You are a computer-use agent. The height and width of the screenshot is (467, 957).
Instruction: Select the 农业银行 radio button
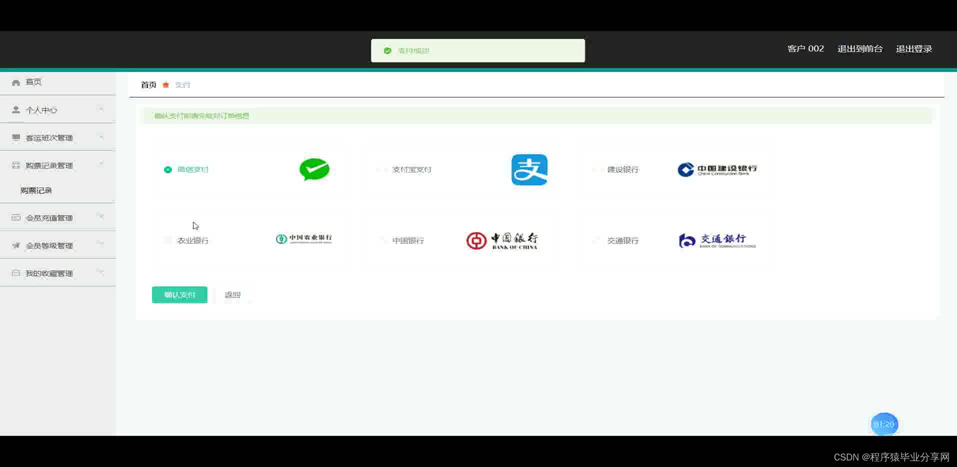click(x=168, y=240)
